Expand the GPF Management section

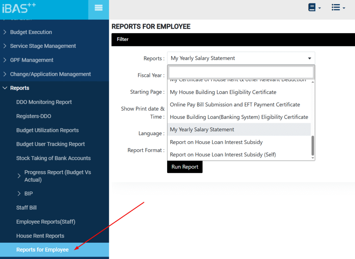pos(32,60)
